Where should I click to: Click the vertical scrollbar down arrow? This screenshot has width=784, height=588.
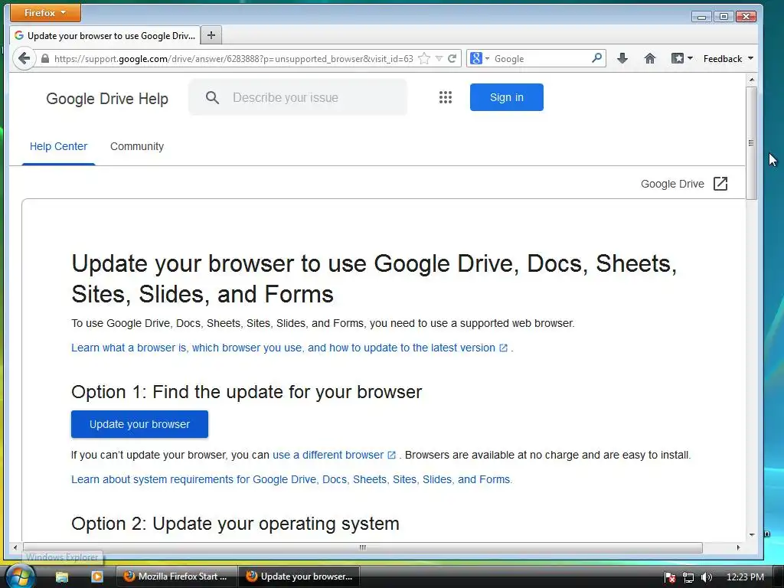tap(752, 534)
